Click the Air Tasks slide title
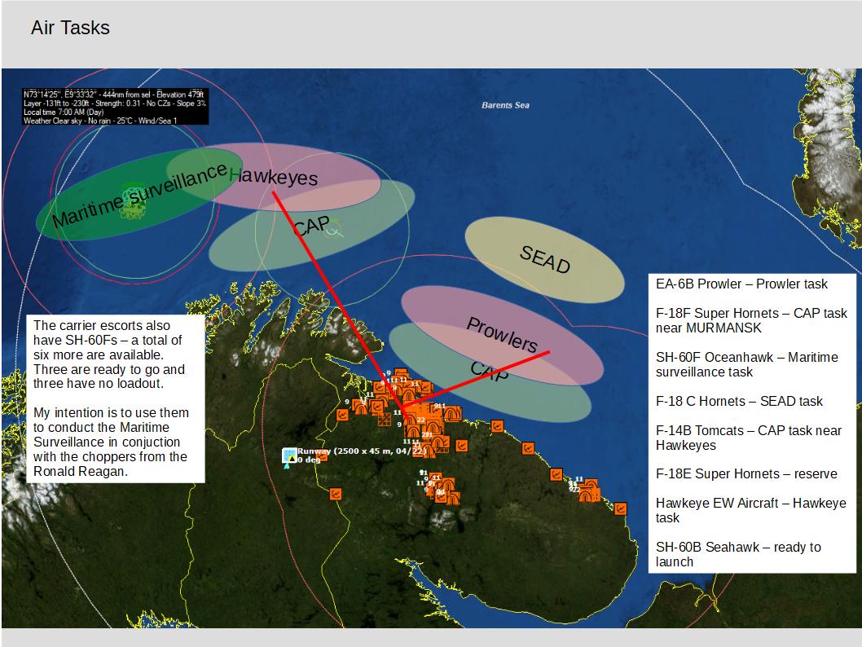This screenshot has height=647, width=862. click(x=70, y=28)
